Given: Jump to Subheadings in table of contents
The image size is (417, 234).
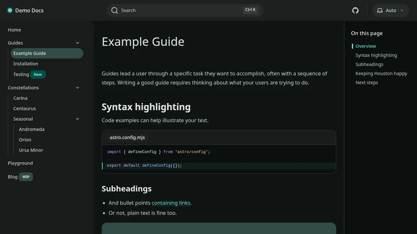Looking at the screenshot, I should tap(369, 64).
